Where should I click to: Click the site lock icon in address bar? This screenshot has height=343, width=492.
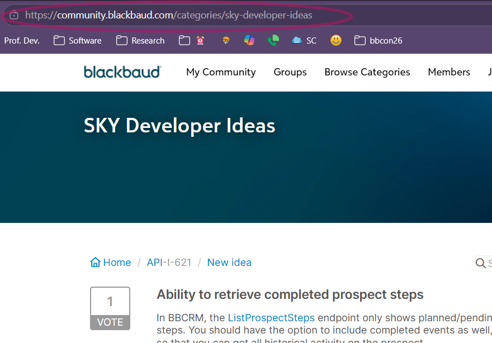(14, 15)
